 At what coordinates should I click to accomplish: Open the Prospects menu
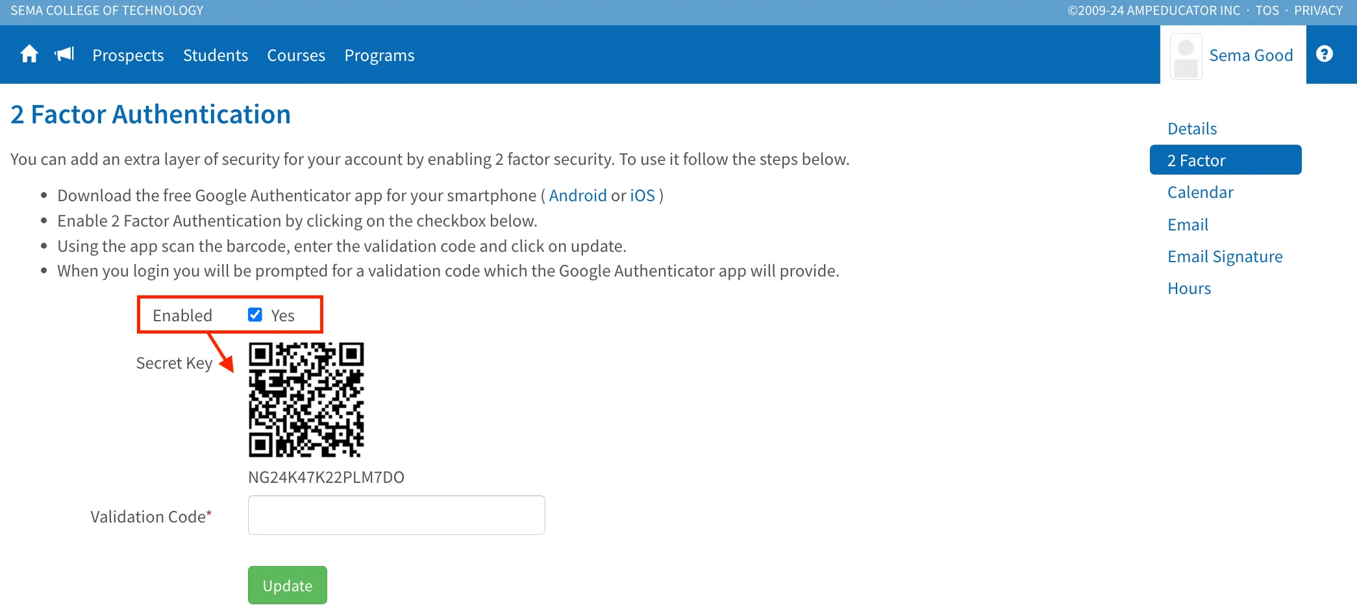pyautogui.click(x=128, y=55)
